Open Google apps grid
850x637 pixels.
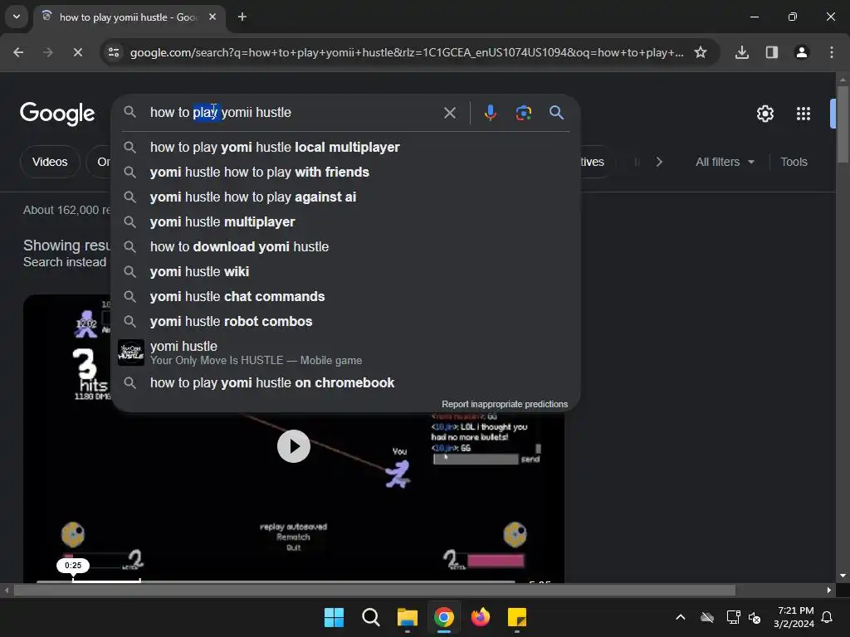tap(804, 114)
